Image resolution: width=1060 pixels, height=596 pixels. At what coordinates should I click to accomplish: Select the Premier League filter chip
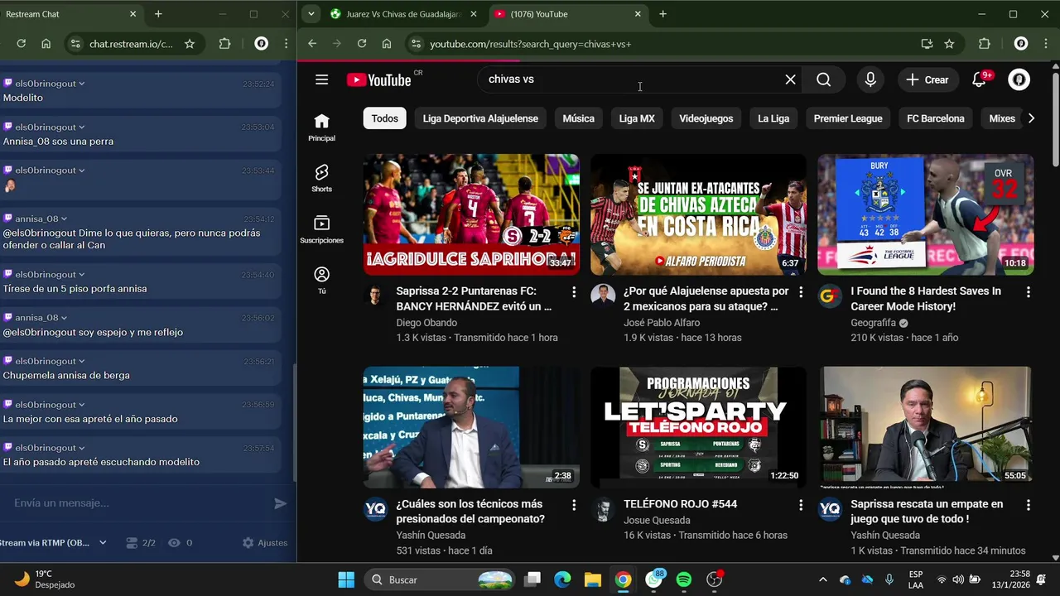pos(848,118)
